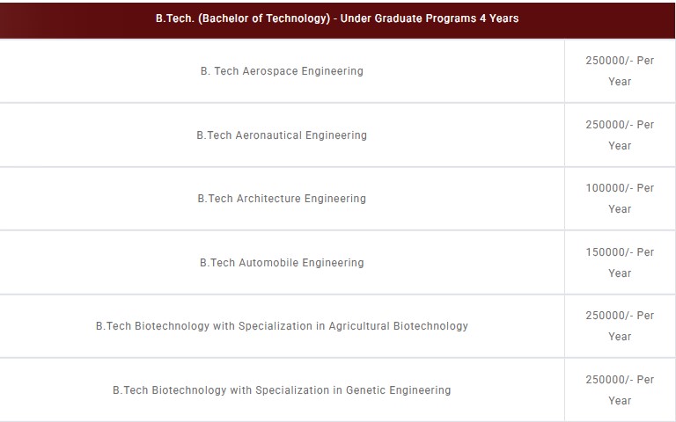
Task: Select the B. Tech Aerospace Engineering program
Action: 282,71
